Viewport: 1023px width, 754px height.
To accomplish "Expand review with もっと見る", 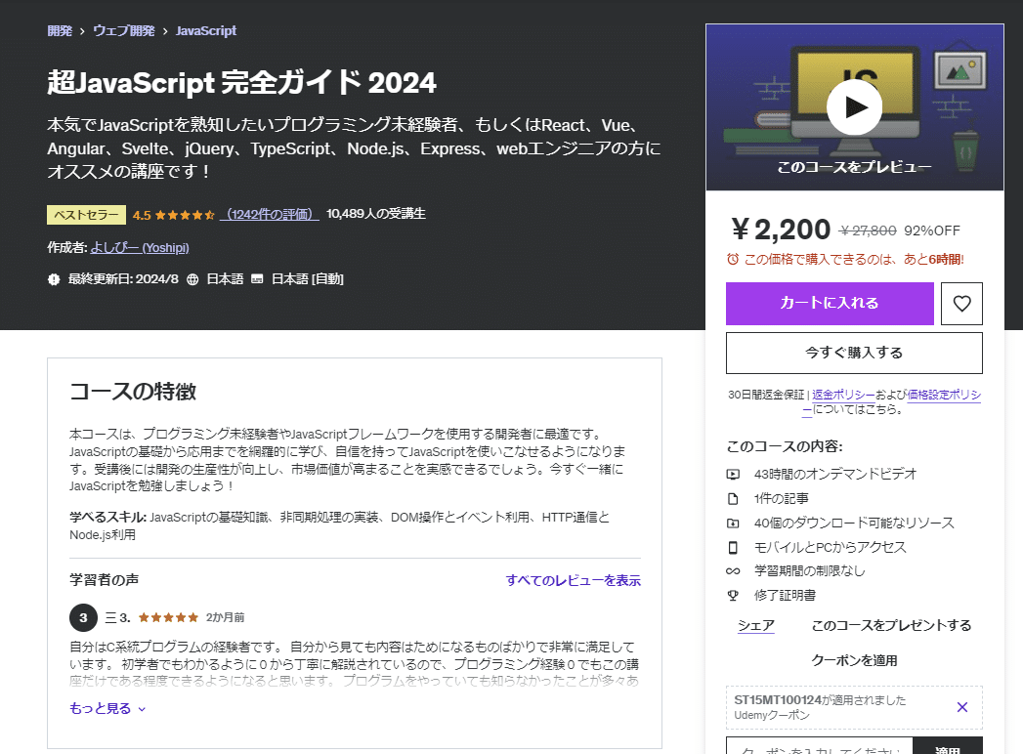I will (x=107, y=708).
